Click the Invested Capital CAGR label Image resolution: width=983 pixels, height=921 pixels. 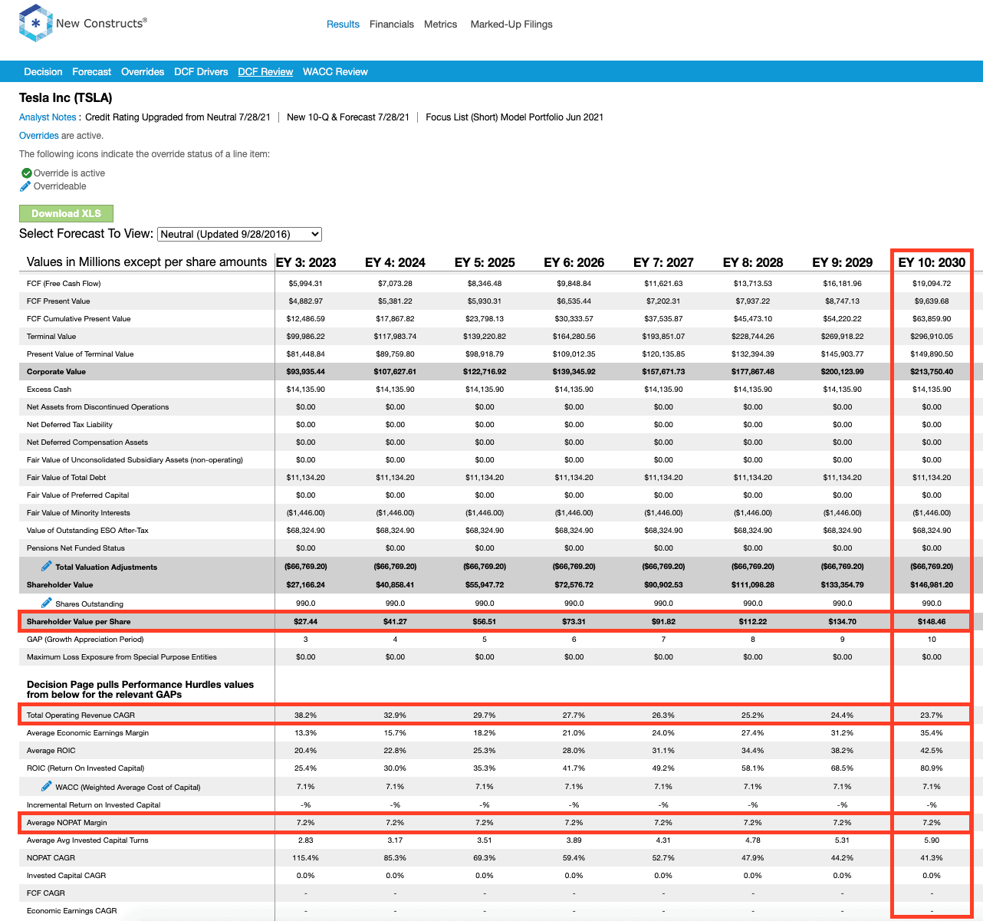[x=67, y=876]
